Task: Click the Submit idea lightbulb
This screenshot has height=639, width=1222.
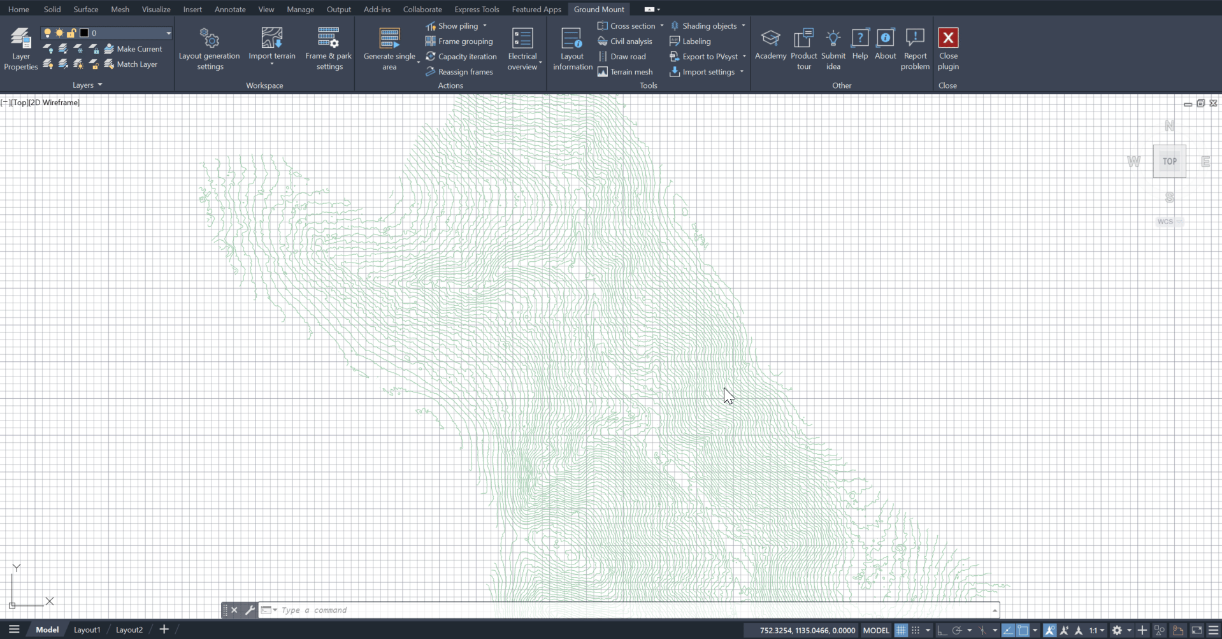Action: (833, 38)
